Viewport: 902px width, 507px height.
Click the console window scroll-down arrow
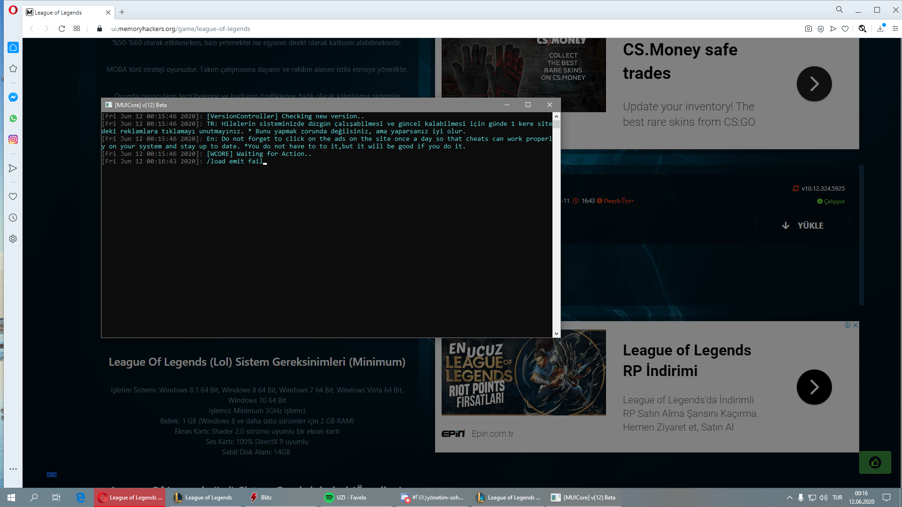click(x=556, y=334)
